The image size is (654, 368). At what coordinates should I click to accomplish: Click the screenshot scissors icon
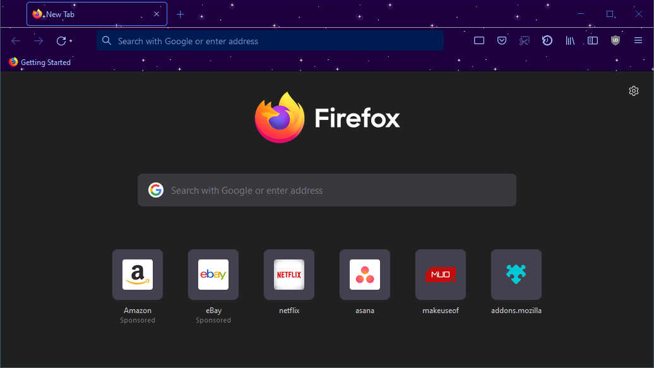[x=525, y=41]
